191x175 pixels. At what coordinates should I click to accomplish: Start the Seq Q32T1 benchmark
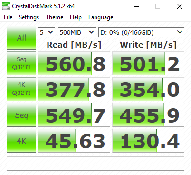click(21, 63)
